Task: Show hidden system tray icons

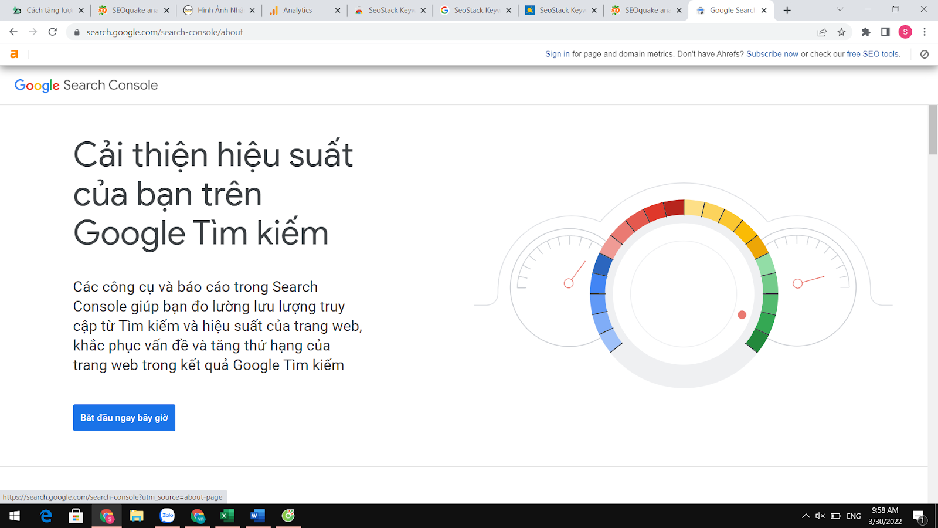Action: (806, 516)
